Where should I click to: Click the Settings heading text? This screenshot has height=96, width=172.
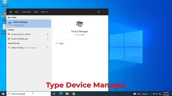click(x=11, y=30)
